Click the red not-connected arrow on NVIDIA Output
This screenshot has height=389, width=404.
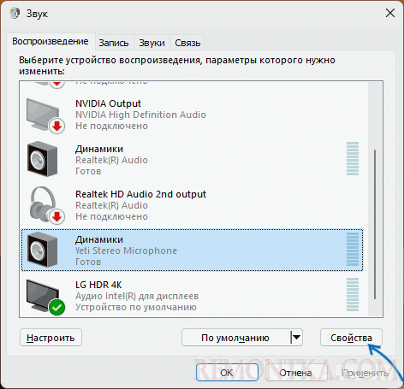click(57, 126)
